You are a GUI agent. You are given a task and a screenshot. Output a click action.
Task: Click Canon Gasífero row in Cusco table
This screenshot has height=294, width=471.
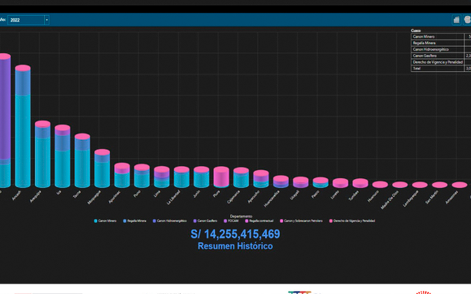click(x=441, y=56)
